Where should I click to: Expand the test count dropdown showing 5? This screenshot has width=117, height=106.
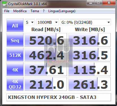30,22
